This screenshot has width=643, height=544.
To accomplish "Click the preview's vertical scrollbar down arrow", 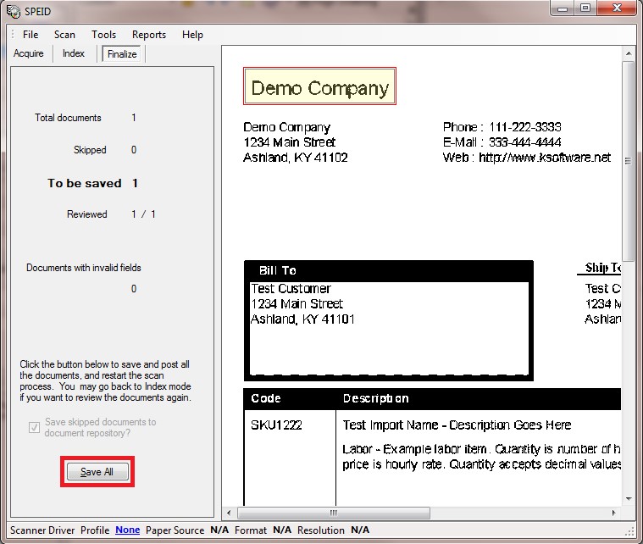I will (629, 498).
